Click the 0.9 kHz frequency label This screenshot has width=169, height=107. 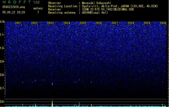tap(2, 62)
